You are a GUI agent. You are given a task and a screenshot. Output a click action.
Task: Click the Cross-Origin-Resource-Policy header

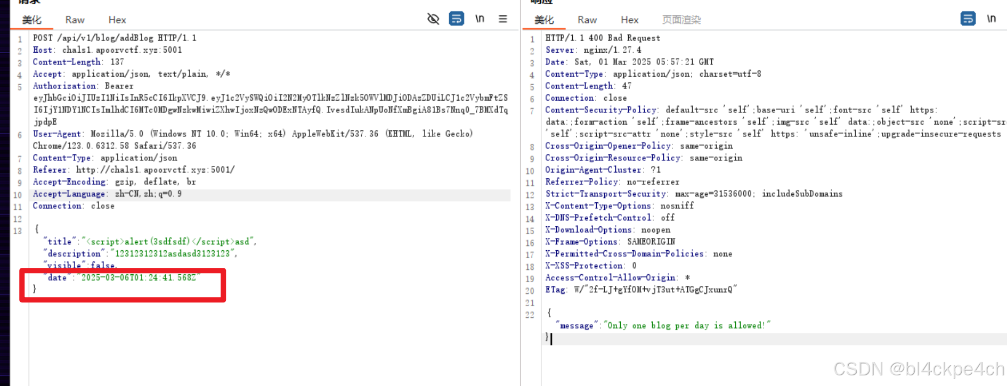click(x=644, y=158)
